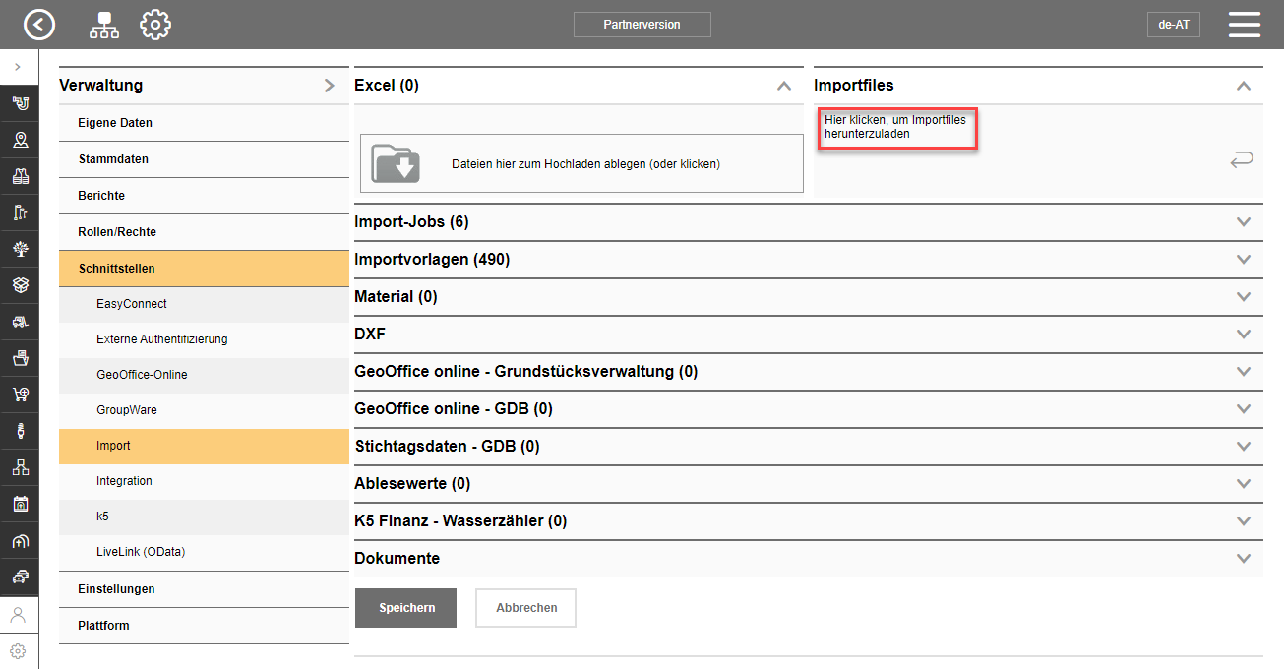Go back using the circled arrow icon

click(39, 25)
